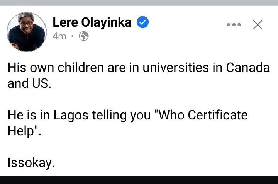The image size is (278, 184).
Task: Click the gray strip above the post
Action: [139, 2]
